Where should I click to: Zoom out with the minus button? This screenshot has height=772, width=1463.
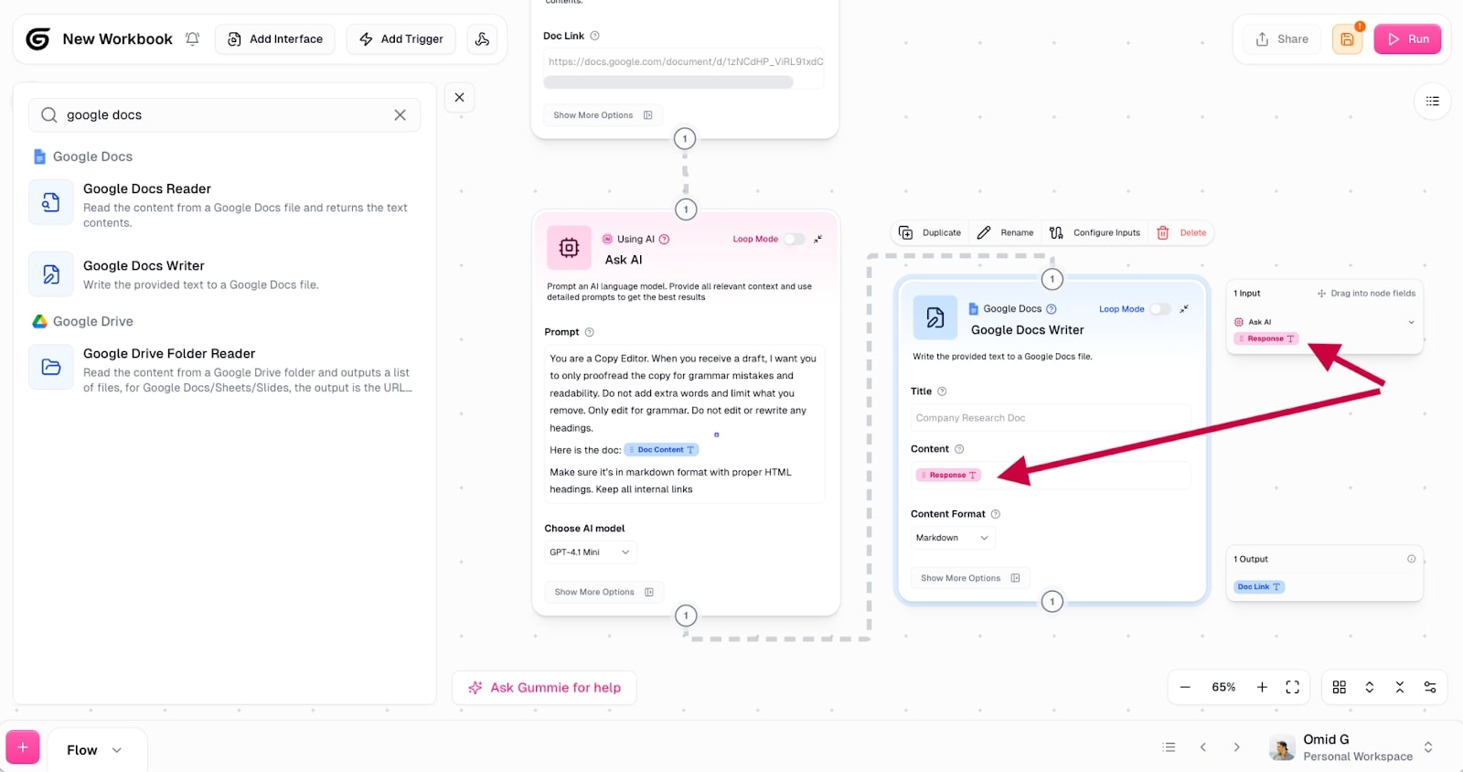coord(1185,687)
